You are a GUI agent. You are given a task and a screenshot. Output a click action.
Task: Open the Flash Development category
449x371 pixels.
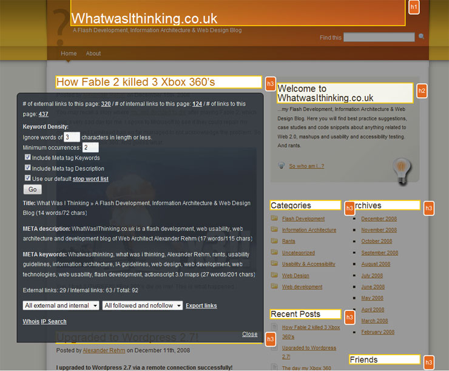tap(303, 219)
